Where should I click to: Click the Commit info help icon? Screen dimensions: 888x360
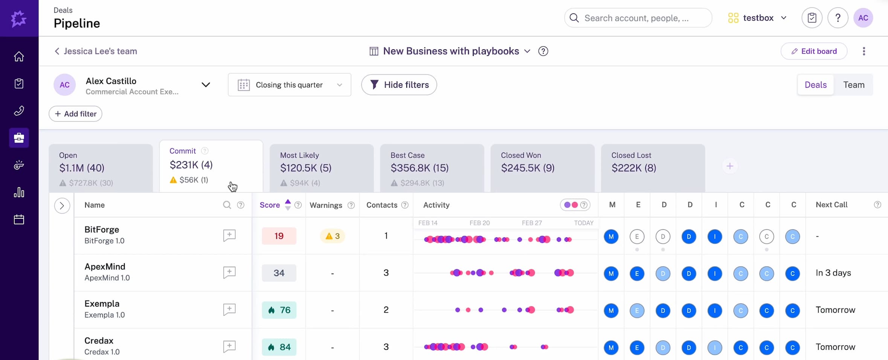pos(204,151)
